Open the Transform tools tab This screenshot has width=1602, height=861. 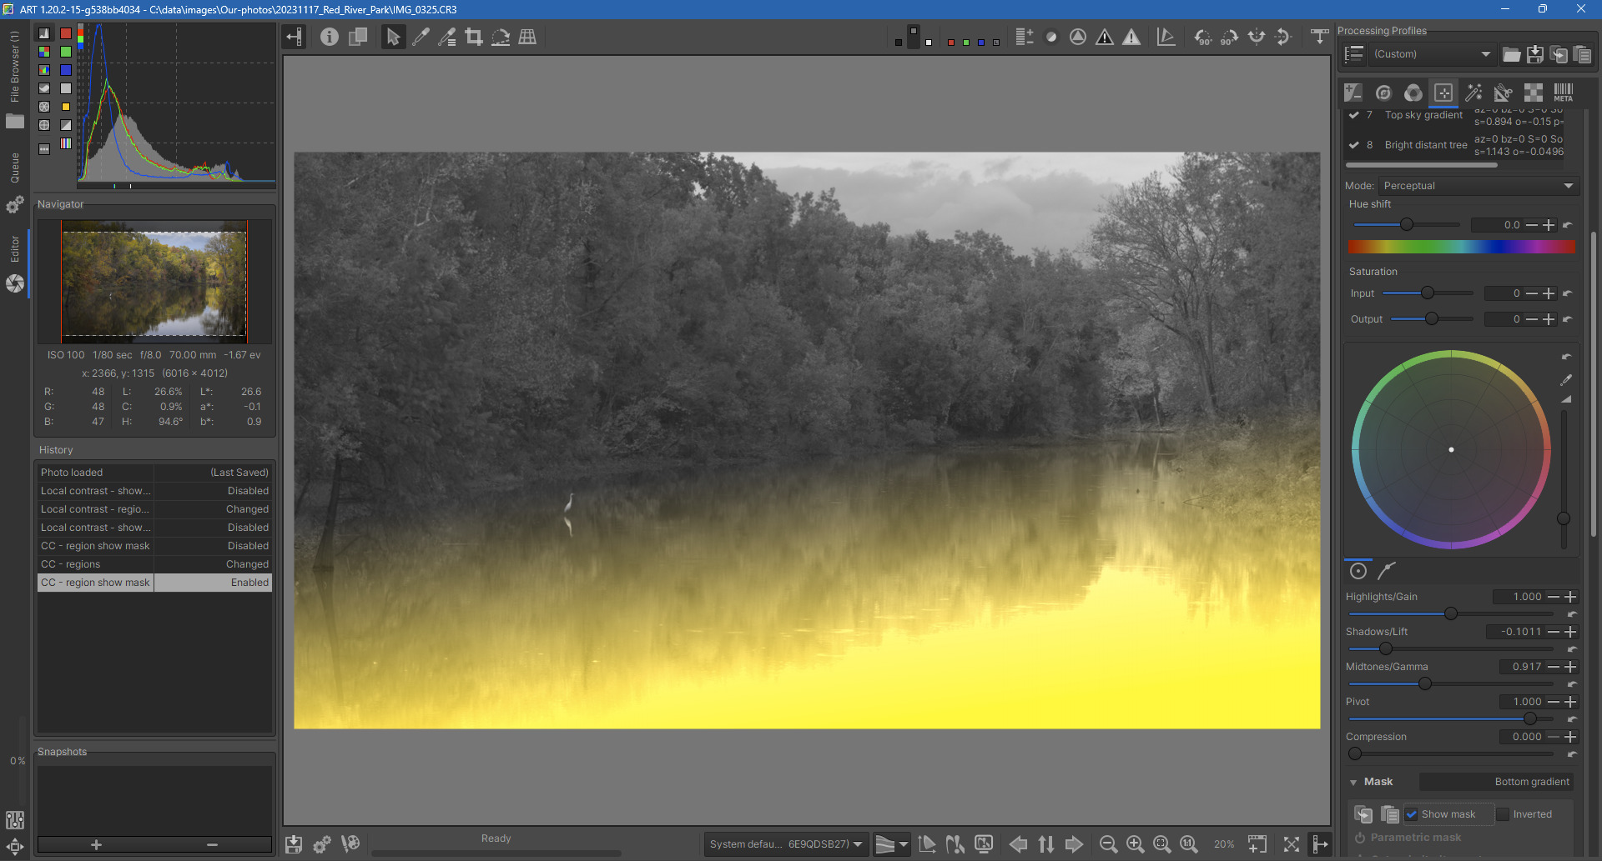click(1504, 93)
